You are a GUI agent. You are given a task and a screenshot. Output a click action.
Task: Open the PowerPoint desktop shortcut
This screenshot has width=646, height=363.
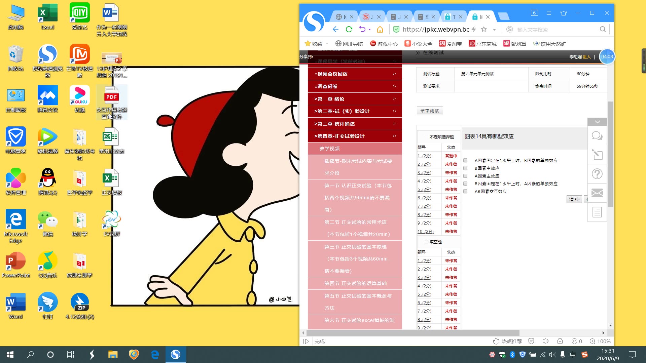pyautogui.click(x=16, y=265)
